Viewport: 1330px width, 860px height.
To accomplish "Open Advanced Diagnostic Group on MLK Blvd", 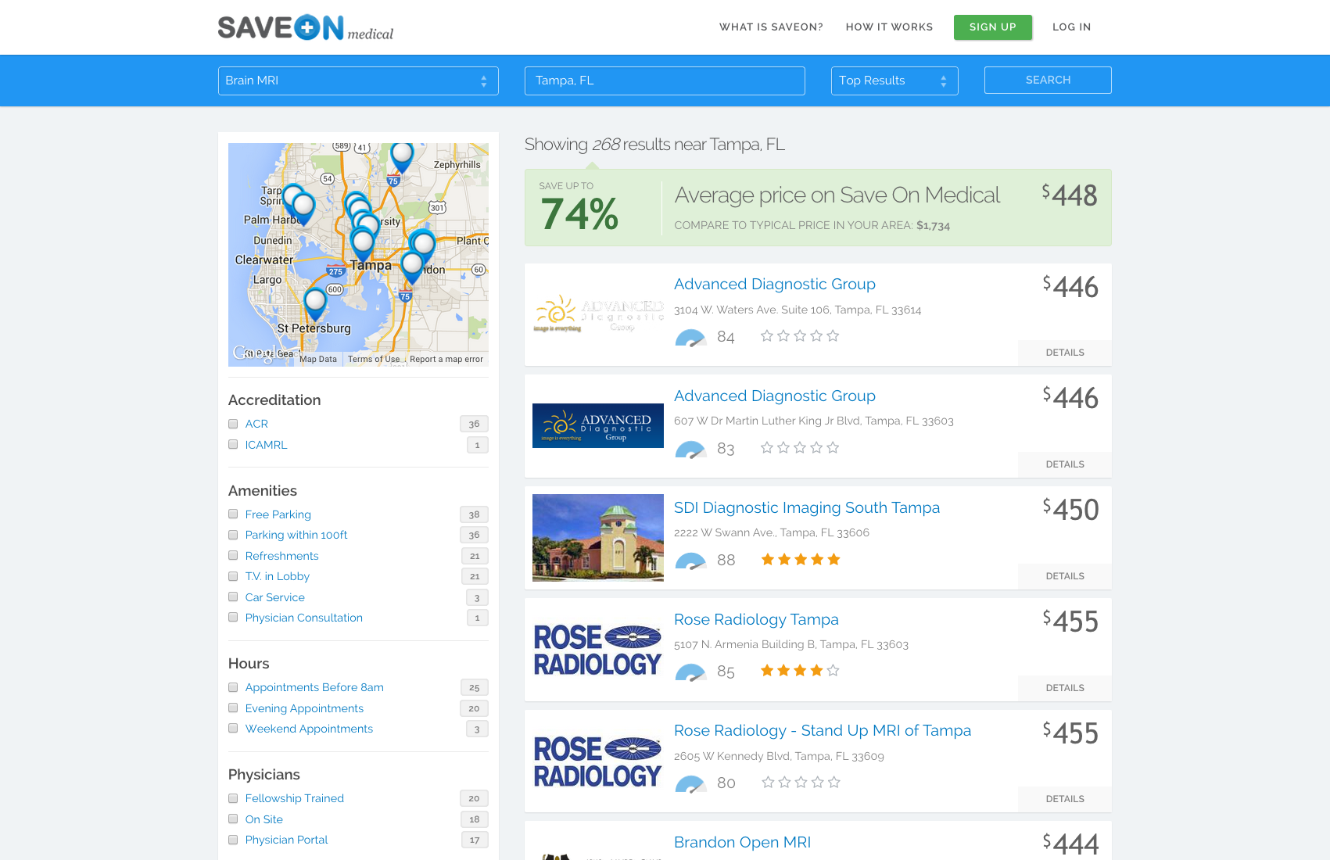I will point(775,396).
